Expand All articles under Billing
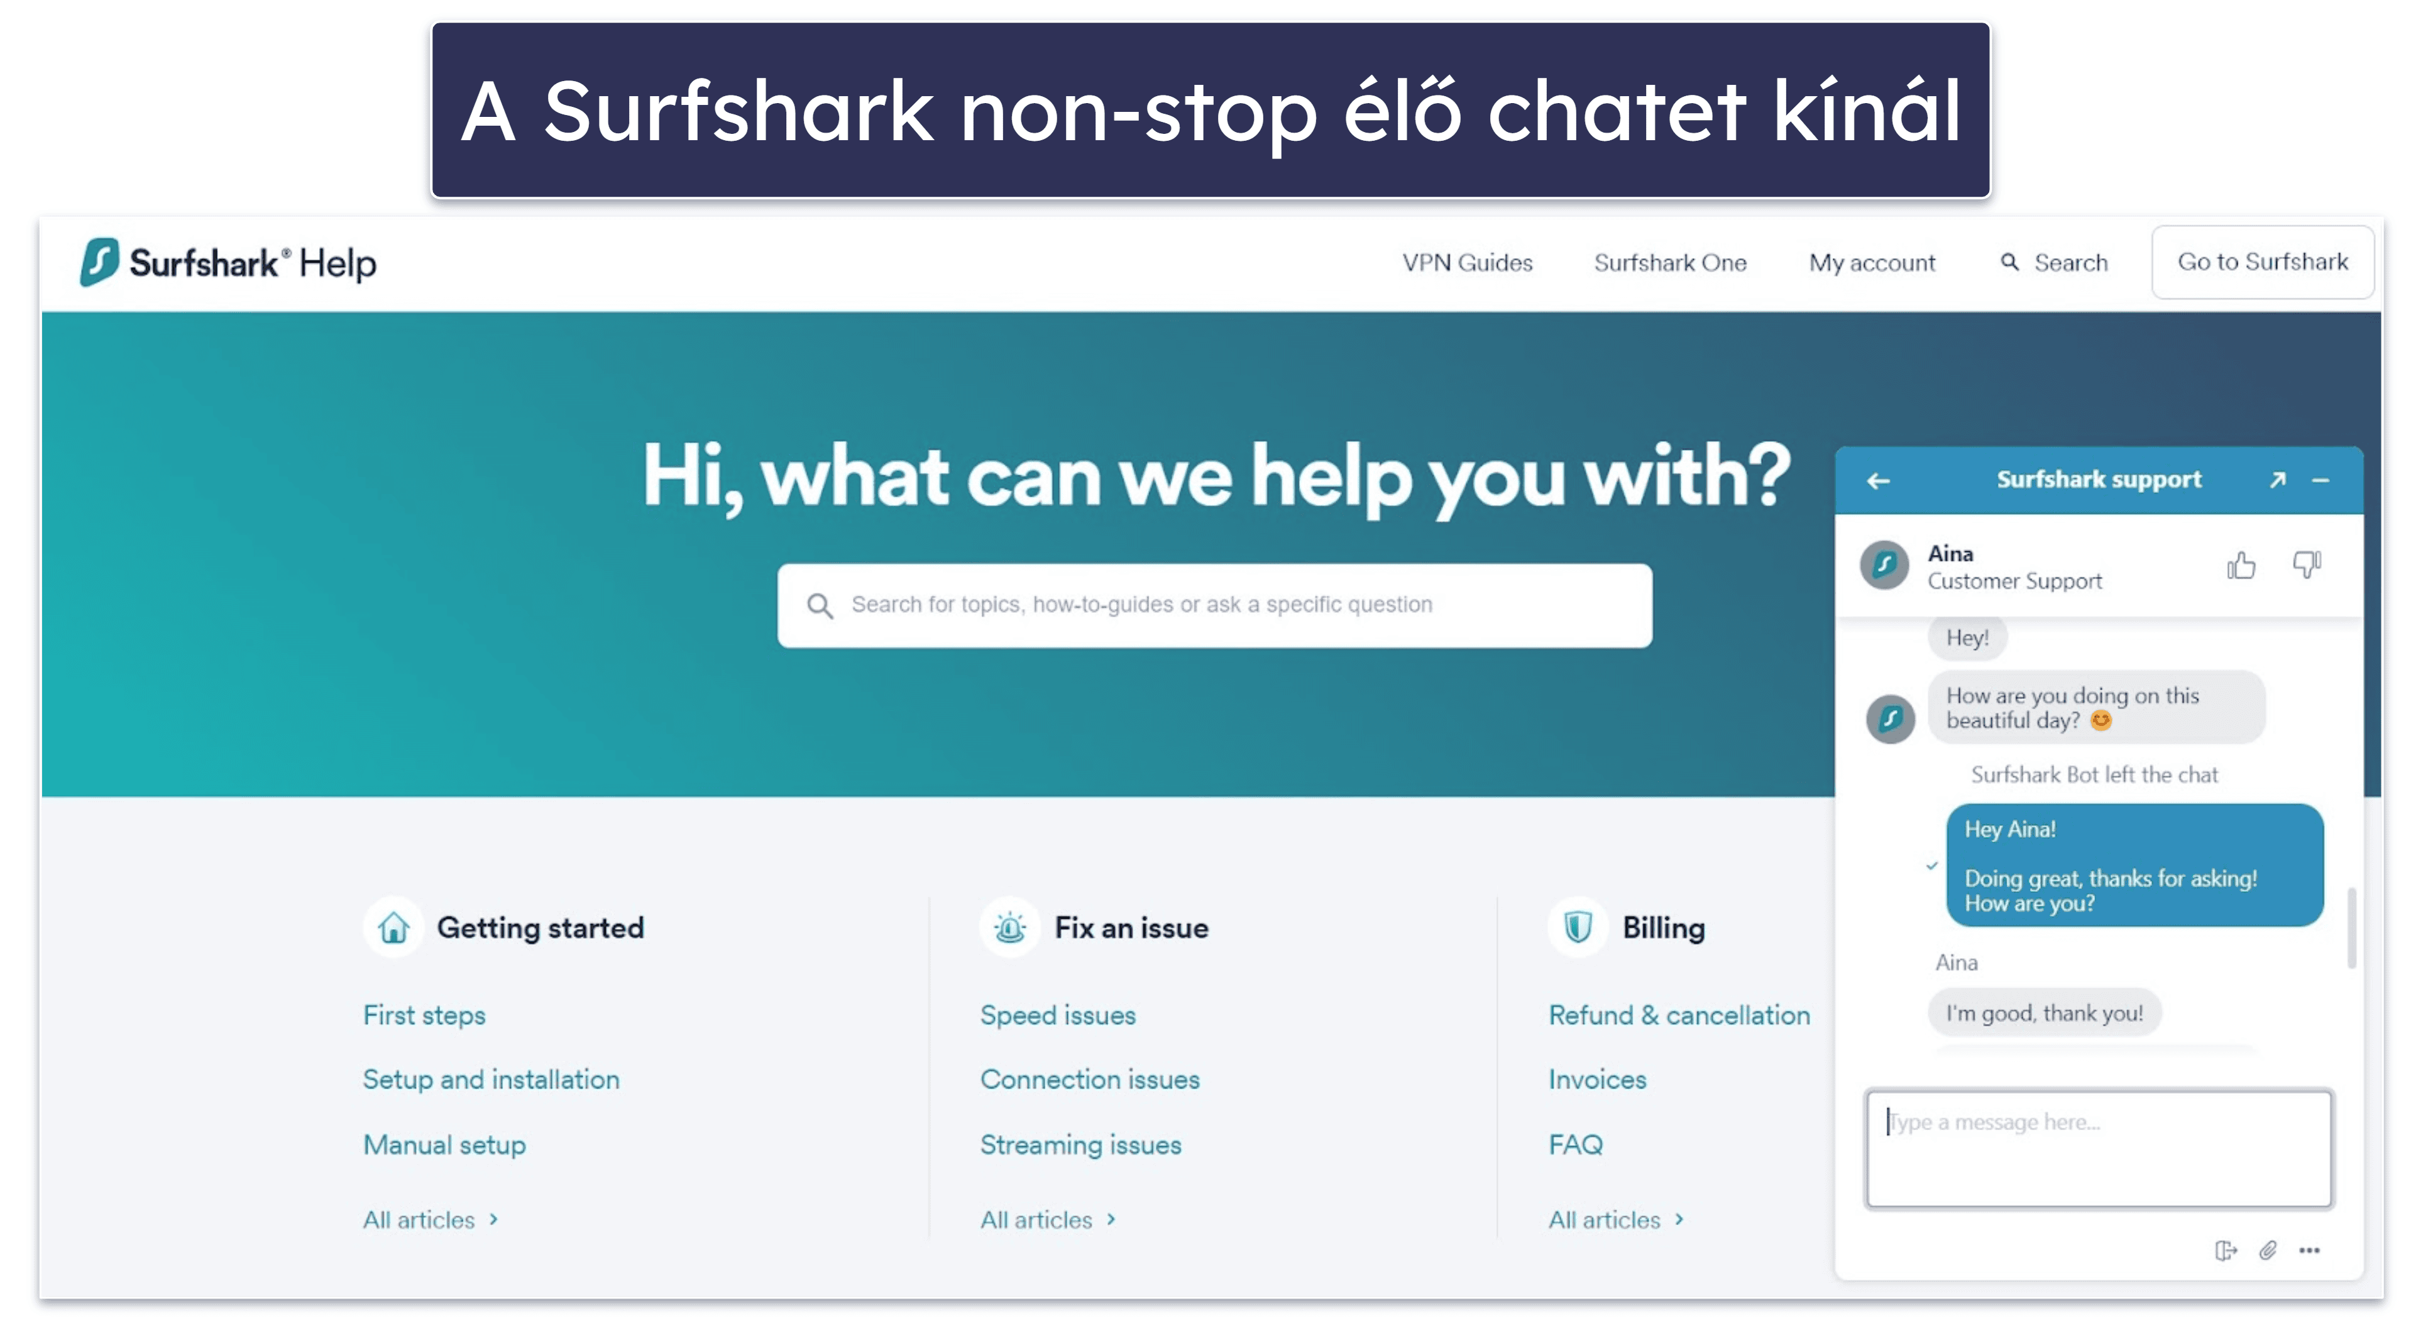 point(1617,1220)
